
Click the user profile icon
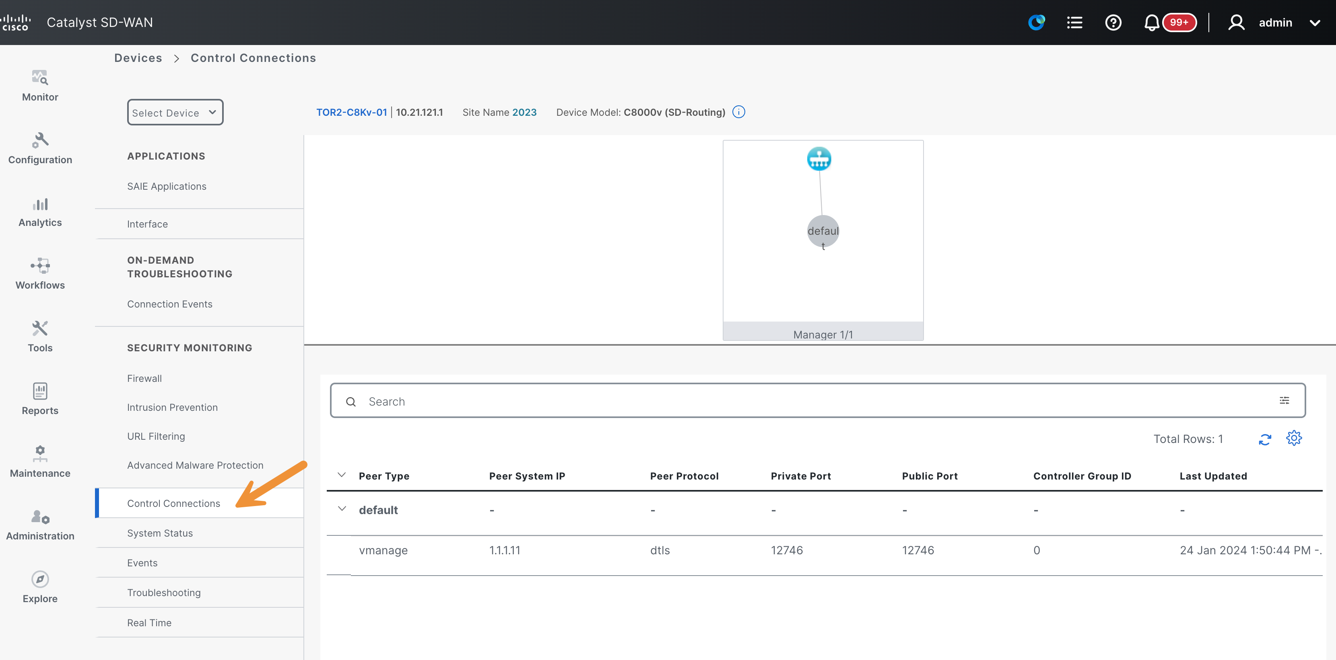coord(1237,22)
